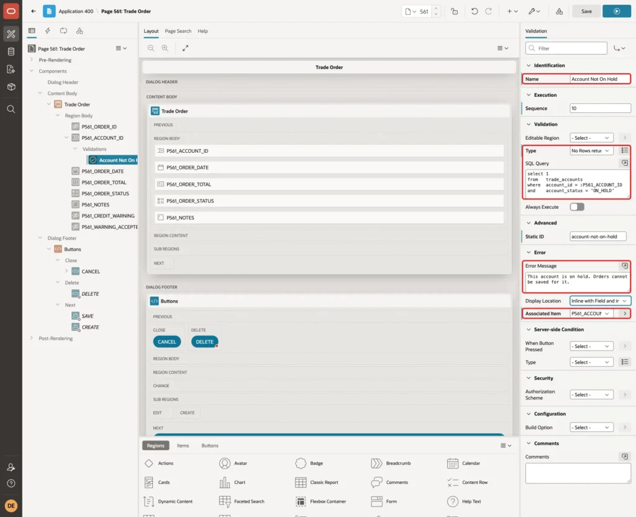Zoom in in the Layout pane
Image resolution: width=636 pixels, height=517 pixels.
pos(165,48)
